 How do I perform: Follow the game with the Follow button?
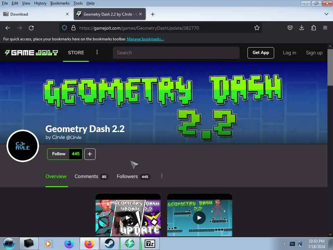[x=59, y=154]
